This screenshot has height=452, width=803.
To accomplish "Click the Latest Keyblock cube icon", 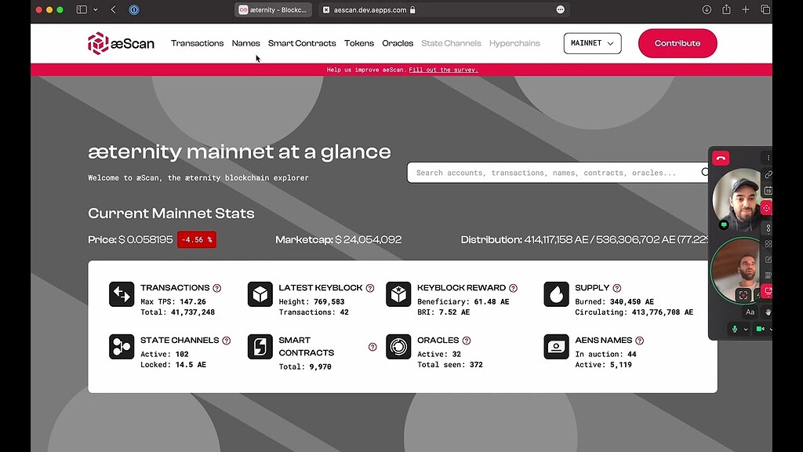I will pos(260,294).
